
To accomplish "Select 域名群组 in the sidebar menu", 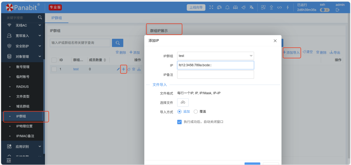I will [x=23, y=106].
